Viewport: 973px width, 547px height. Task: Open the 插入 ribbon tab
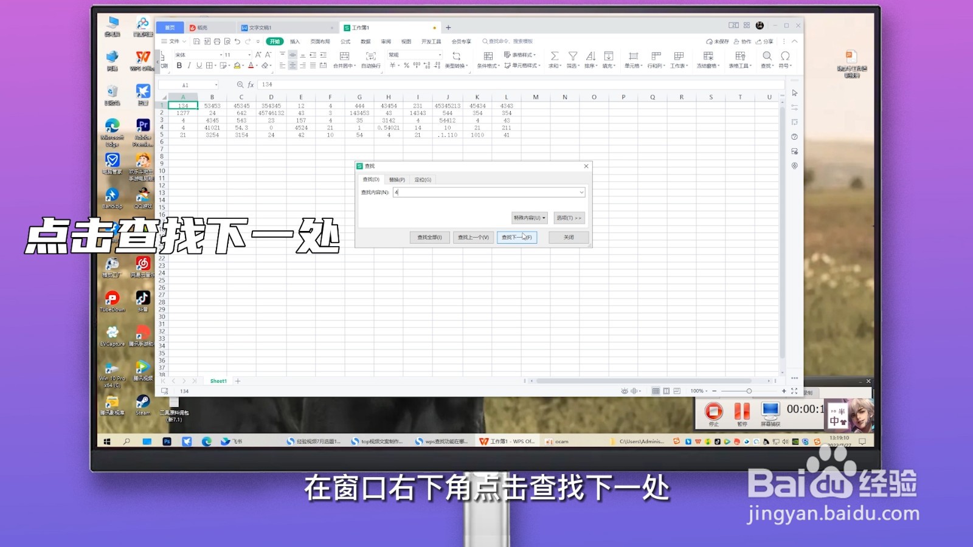295,41
